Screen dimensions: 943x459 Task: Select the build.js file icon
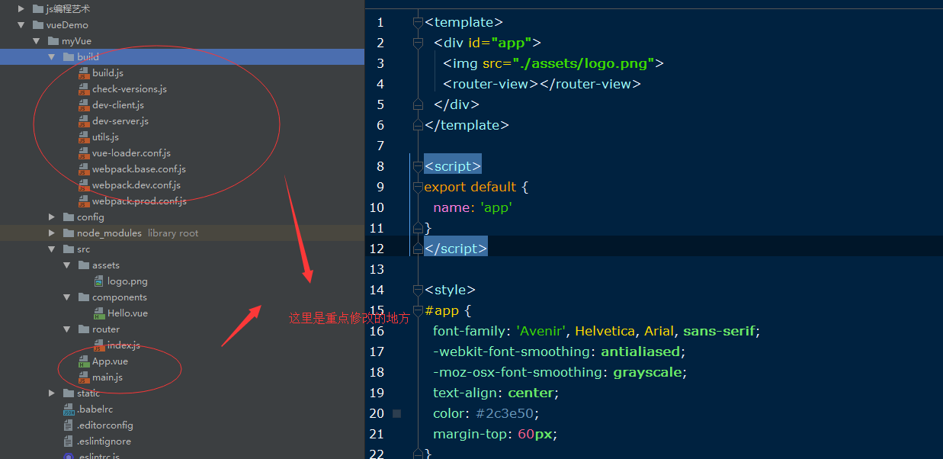84,73
